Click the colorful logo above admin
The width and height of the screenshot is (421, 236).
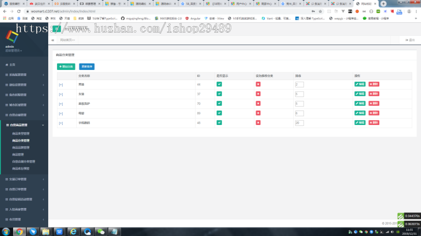coord(12,37)
